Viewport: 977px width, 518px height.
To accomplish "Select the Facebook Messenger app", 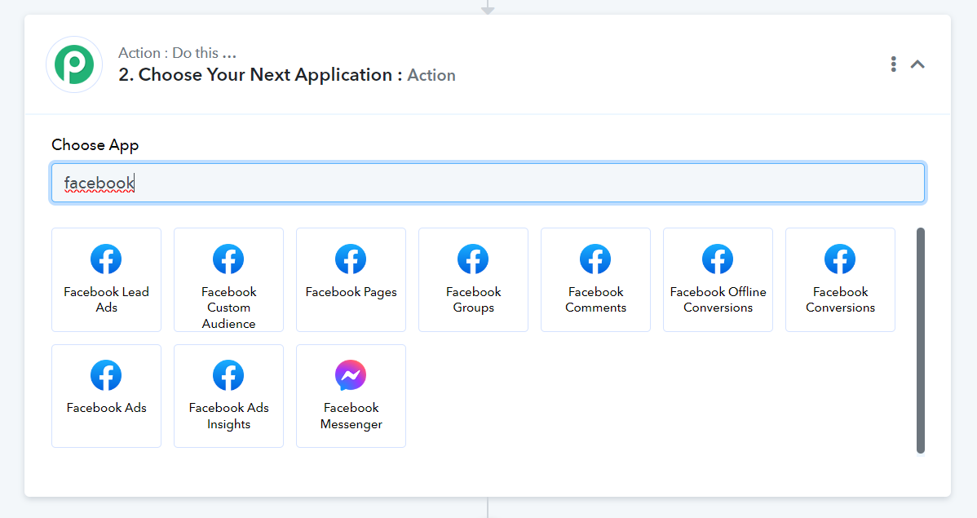I will pyautogui.click(x=351, y=396).
